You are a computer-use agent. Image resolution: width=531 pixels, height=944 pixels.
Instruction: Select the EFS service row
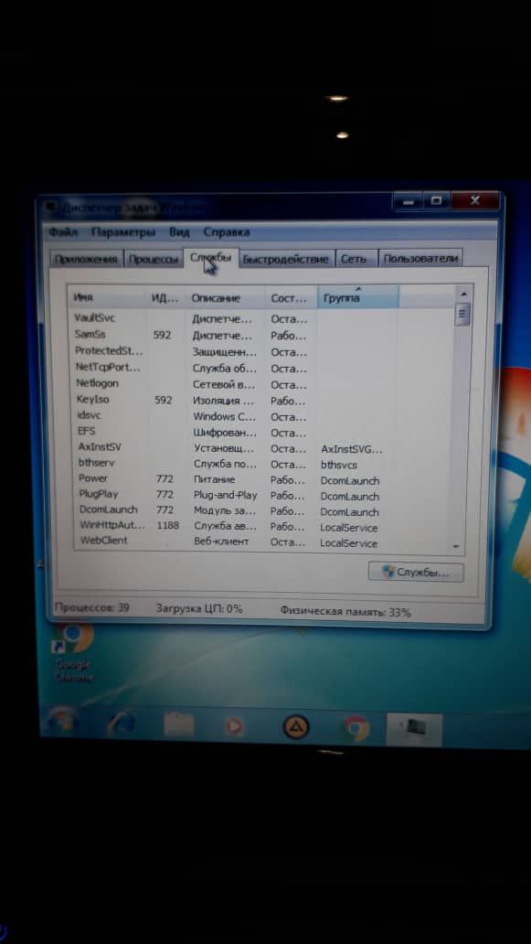pyautogui.click(x=261, y=432)
